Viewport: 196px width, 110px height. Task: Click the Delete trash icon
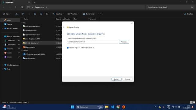click(x=47, y=14)
